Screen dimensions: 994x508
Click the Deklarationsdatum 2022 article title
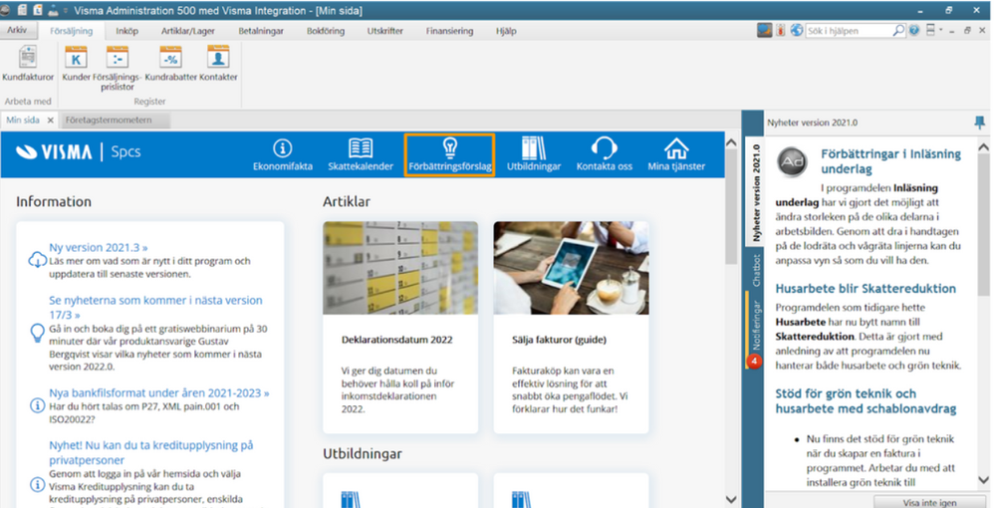396,340
